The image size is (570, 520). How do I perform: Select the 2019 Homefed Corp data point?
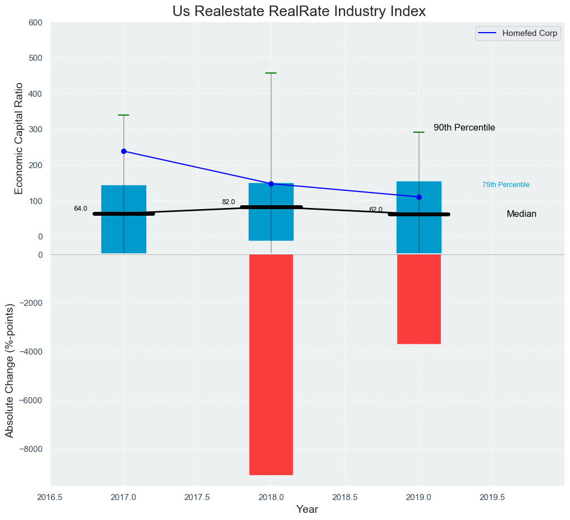pos(419,197)
